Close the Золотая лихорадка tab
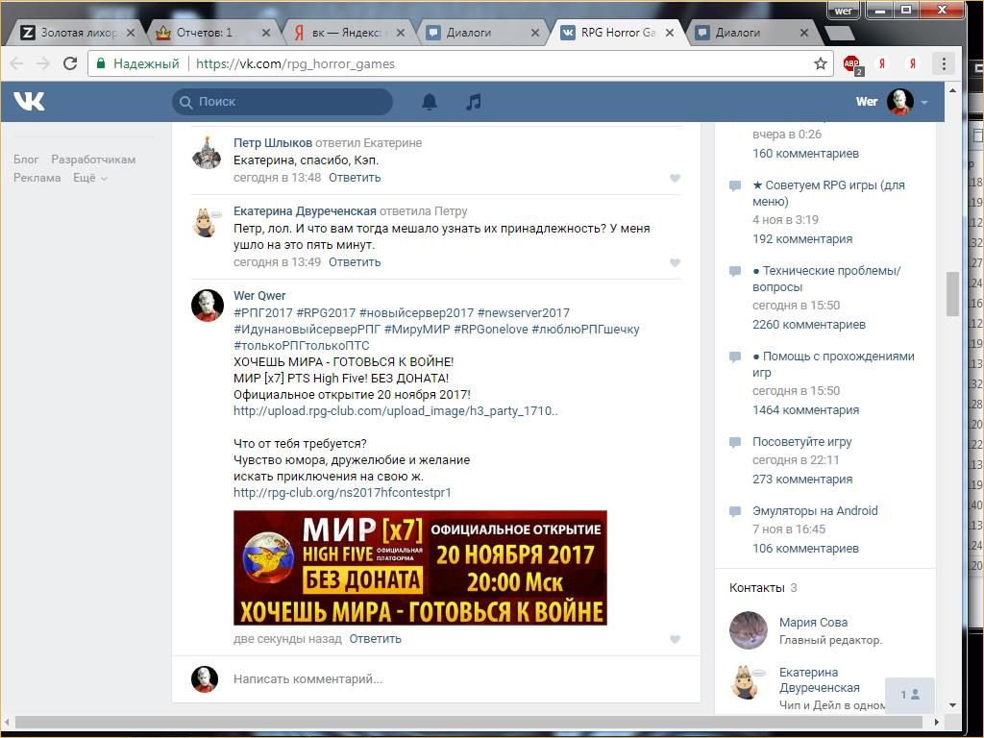The height and width of the screenshot is (738, 984). 131,33
